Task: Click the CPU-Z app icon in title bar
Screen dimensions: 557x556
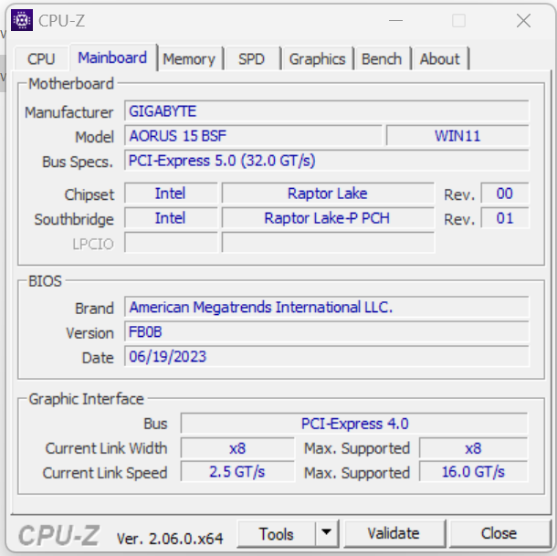Action: [x=22, y=20]
